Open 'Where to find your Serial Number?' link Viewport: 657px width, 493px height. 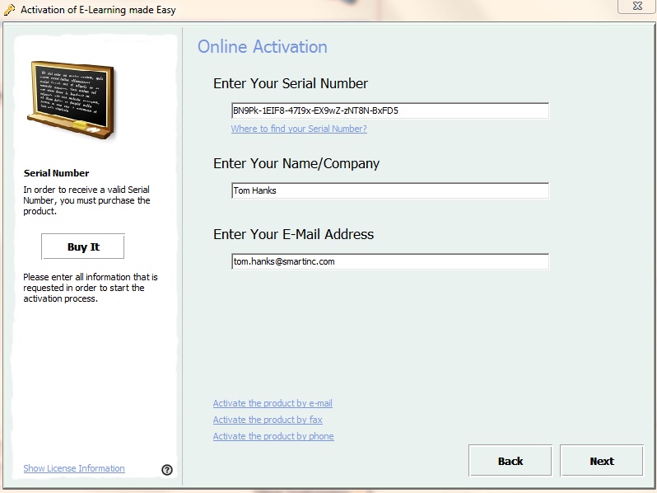[299, 129]
